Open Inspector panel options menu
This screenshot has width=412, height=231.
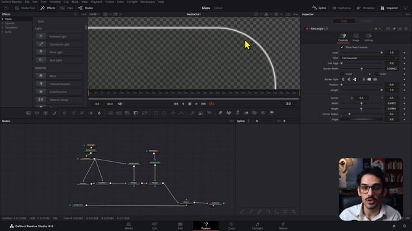407,14
